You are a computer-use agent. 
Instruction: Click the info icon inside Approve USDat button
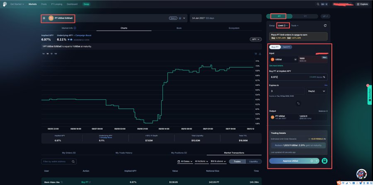coord(312,161)
